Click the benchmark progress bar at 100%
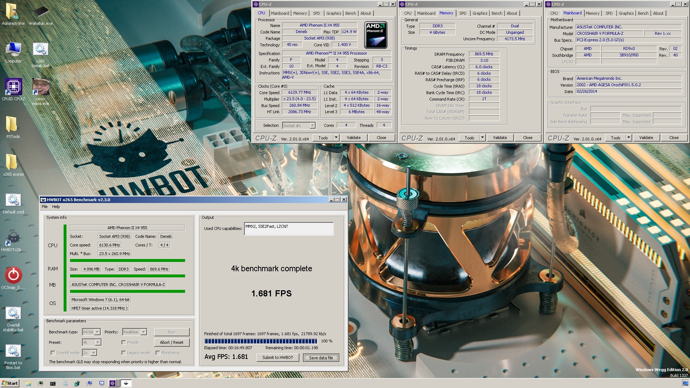Screen dimensions: 690x388 [261, 341]
